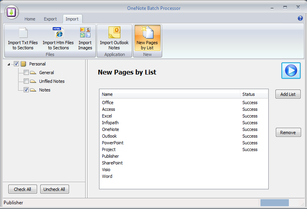Image resolution: width=307 pixels, height=209 pixels.
Task: Select the Personal notebook label
Action: 37,64
